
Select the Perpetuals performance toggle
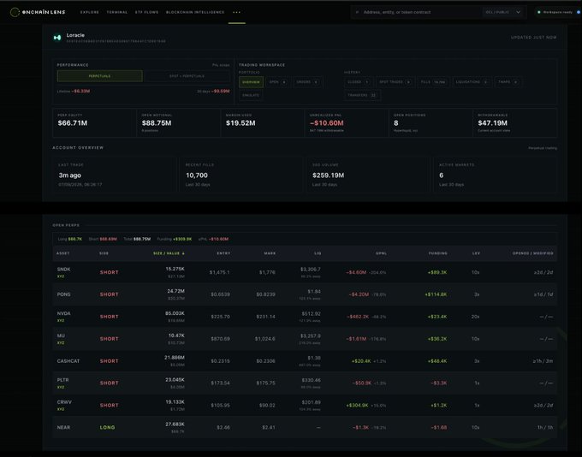coord(99,76)
